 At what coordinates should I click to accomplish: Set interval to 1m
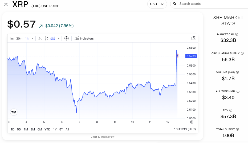pyautogui.click(x=11, y=38)
